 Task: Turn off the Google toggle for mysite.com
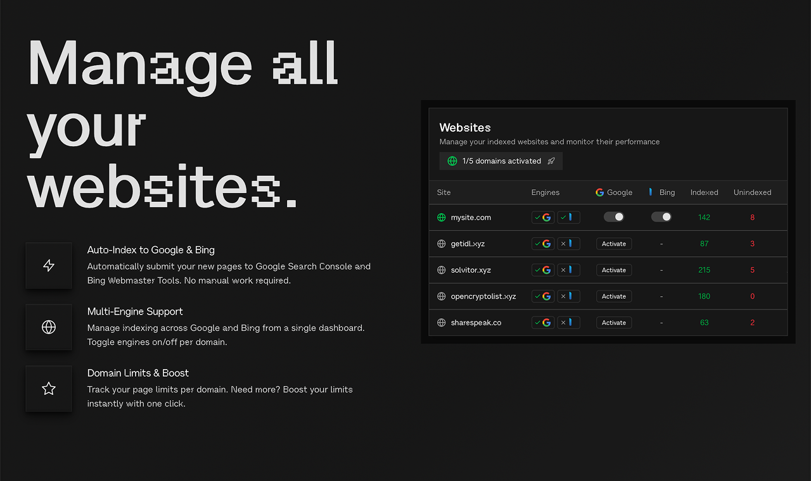pos(613,216)
